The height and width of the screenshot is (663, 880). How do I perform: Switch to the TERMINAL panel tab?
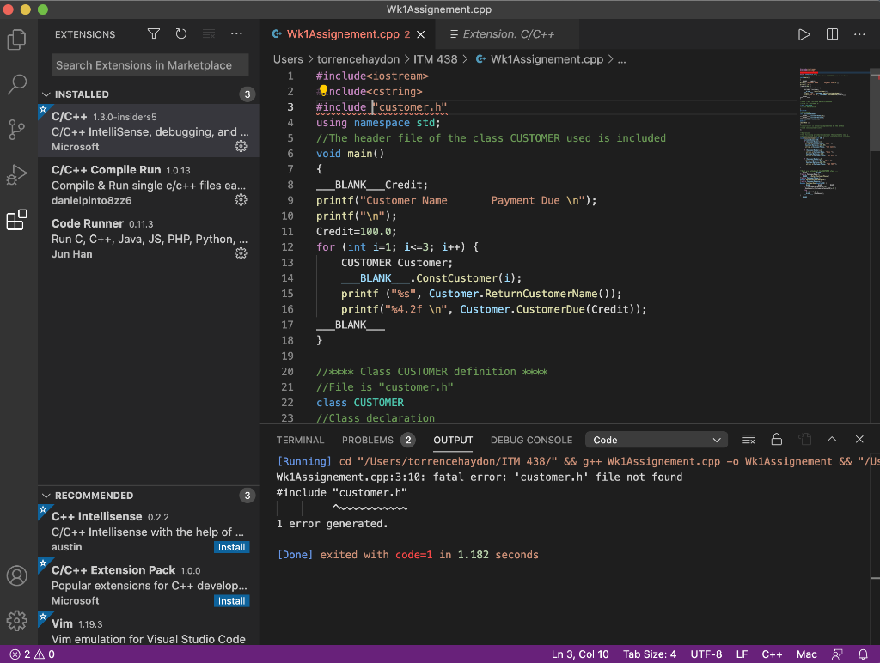(300, 440)
